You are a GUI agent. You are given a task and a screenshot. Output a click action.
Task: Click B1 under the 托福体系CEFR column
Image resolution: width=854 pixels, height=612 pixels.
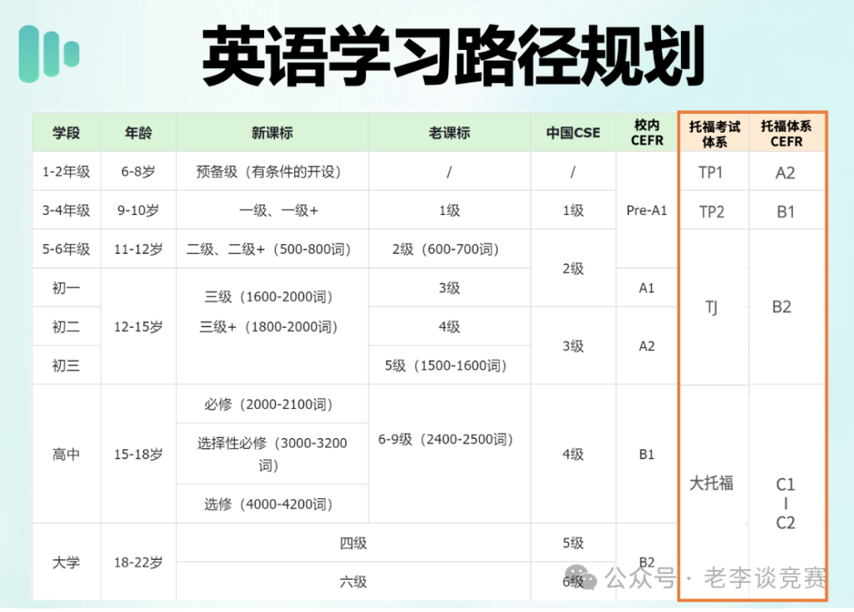click(785, 211)
